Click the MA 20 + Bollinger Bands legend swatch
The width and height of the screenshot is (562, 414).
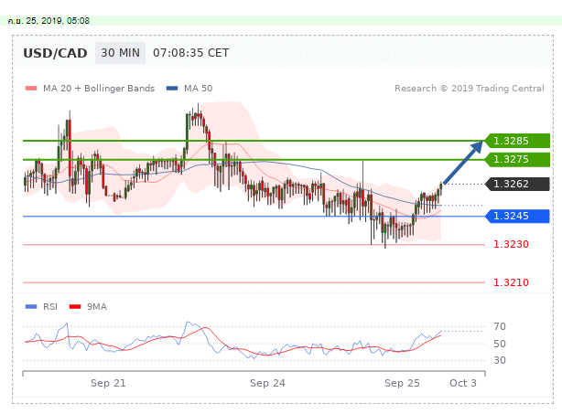coord(31,89)
